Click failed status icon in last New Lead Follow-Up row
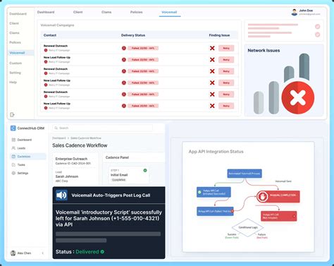The width and height of the screenshot is (334, 266). [x=124, y=106]
